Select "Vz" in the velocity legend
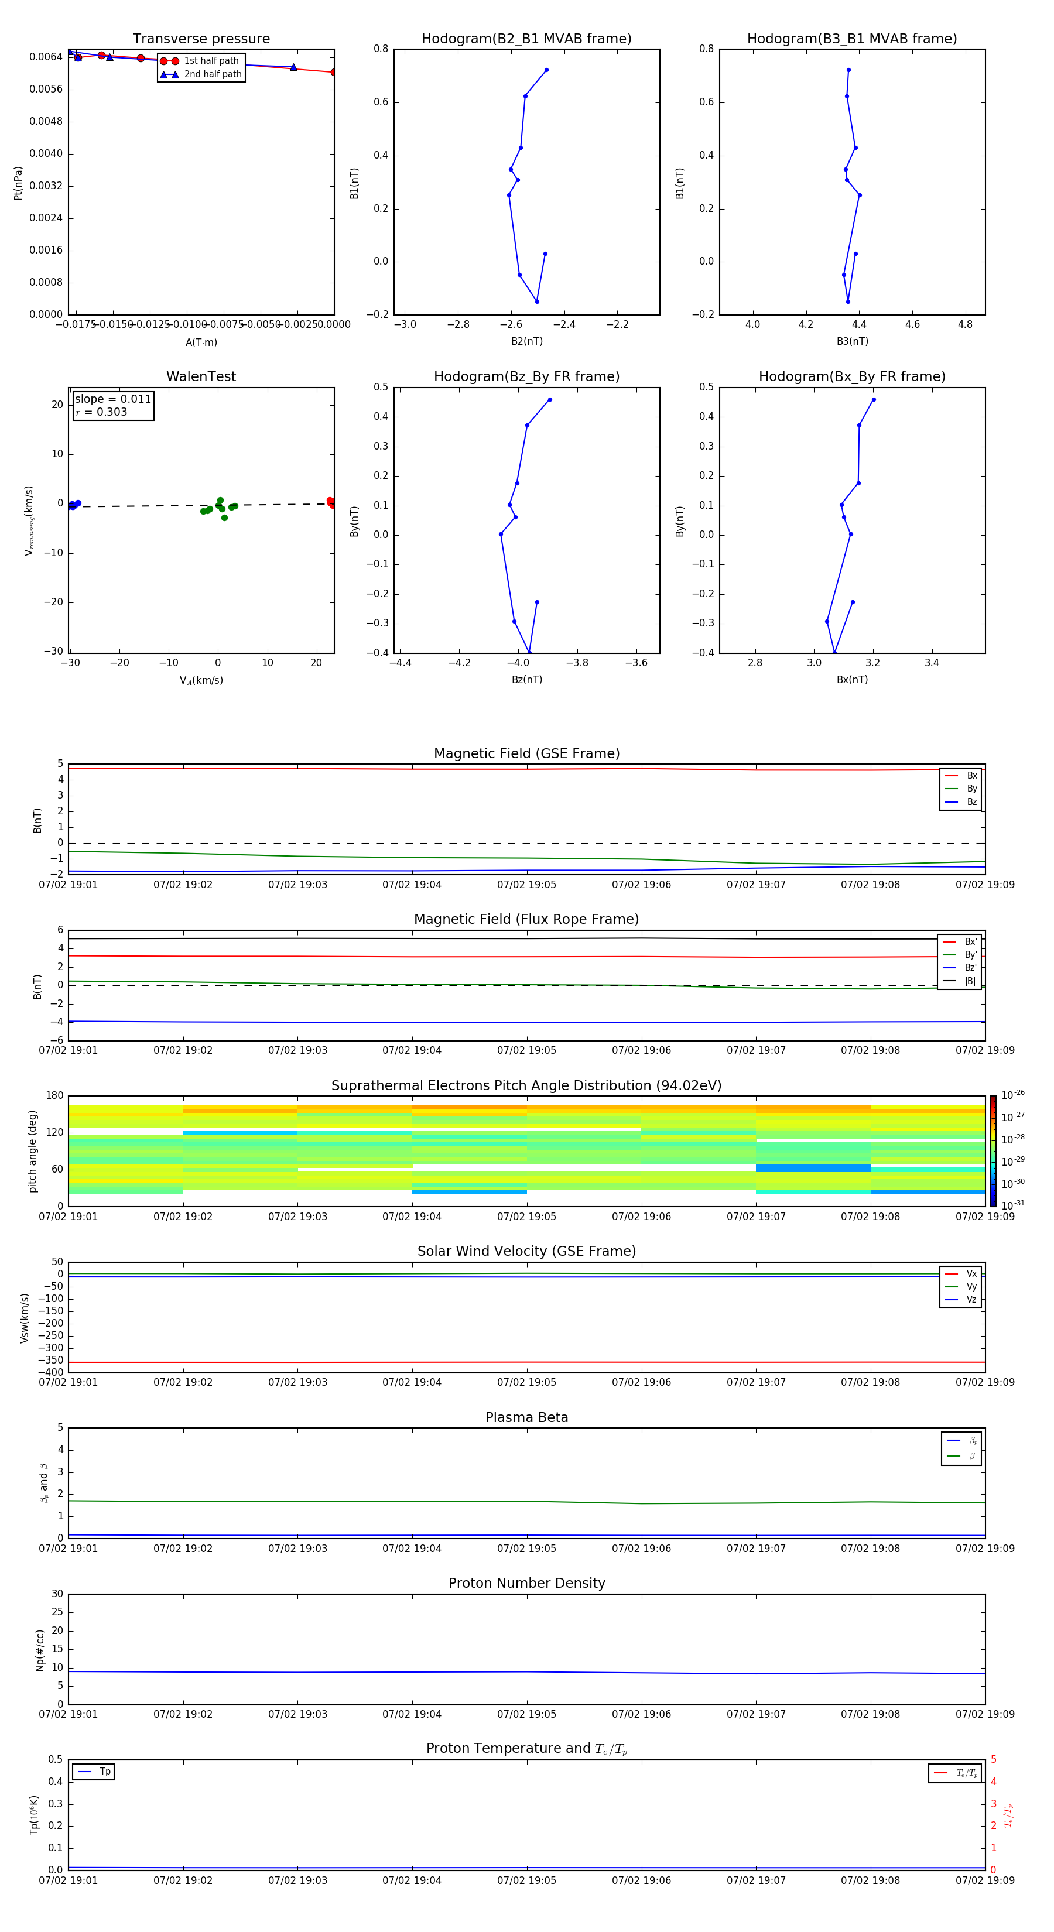Viewport: 1054px width, 1932px height. click(x=961, y=1299)
